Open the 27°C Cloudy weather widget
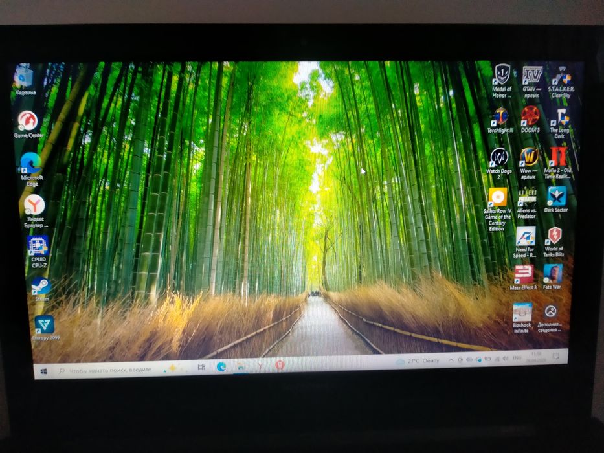Viewport: 604px width, 453px height. 418,361
